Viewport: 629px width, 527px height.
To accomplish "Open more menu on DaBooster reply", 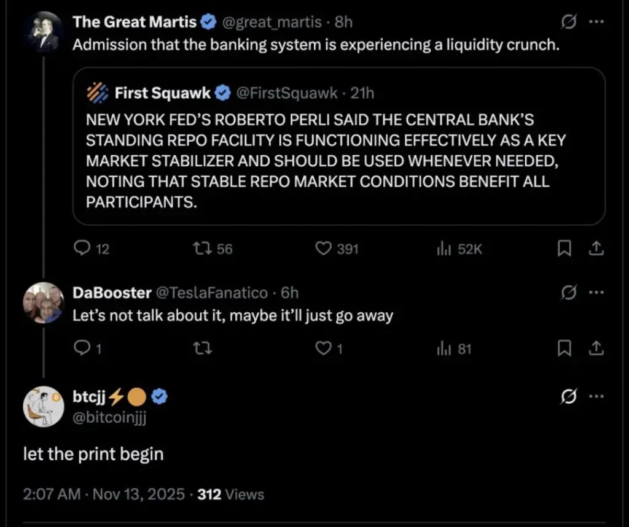I will click(596, 293).
